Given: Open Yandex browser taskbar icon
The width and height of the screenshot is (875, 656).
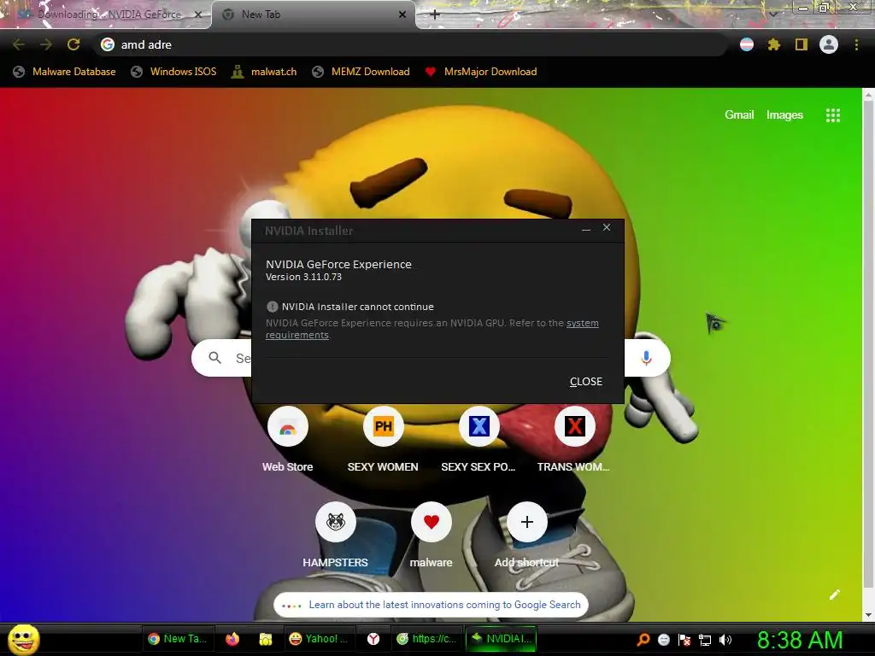Looking at the screenshot, I should tap(373, 639).
